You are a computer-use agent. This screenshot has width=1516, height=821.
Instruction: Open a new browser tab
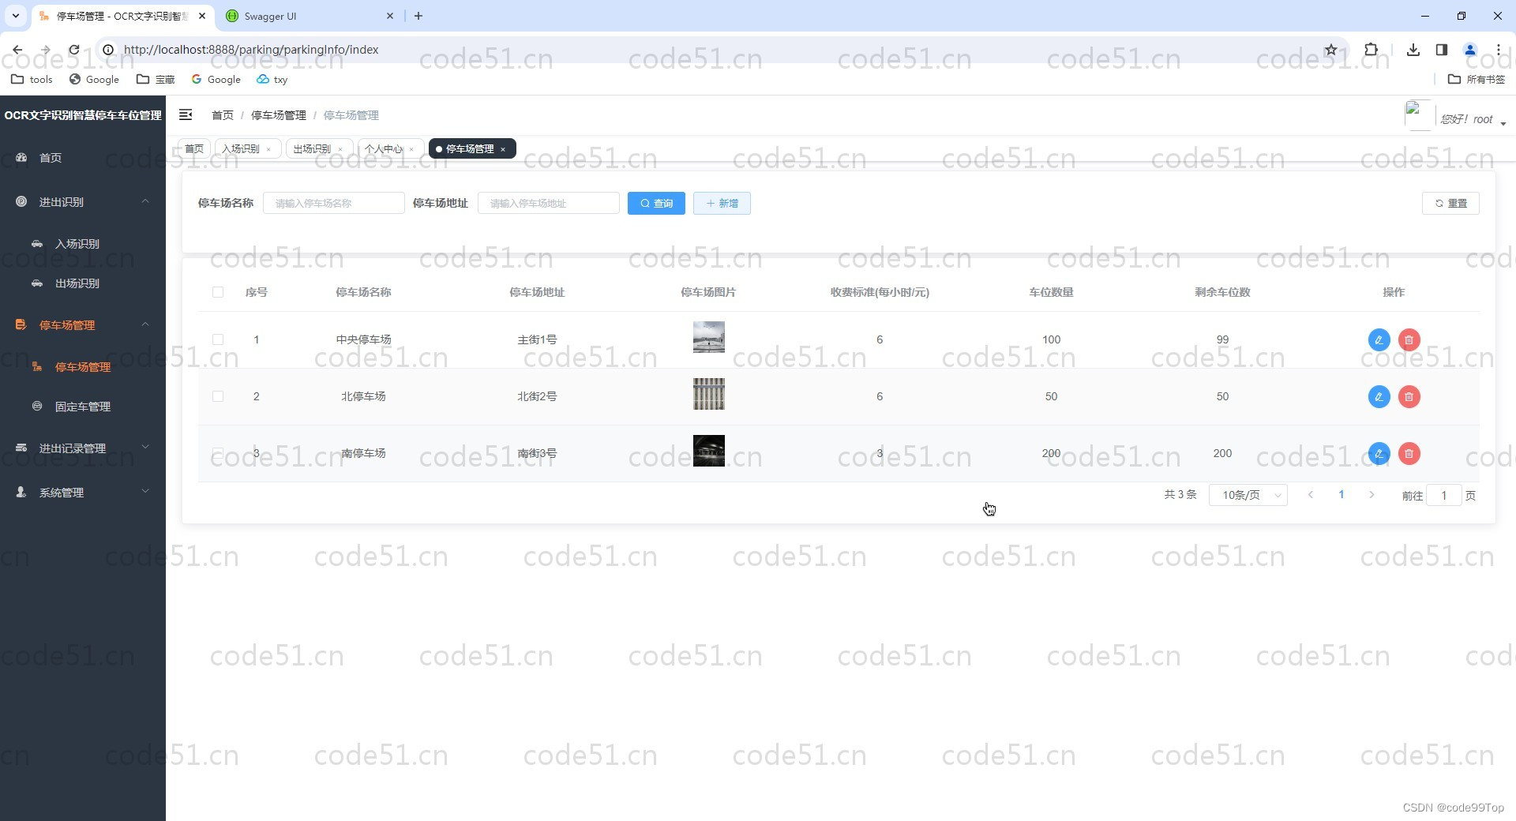pyautogui.click(x=418, y=16)
